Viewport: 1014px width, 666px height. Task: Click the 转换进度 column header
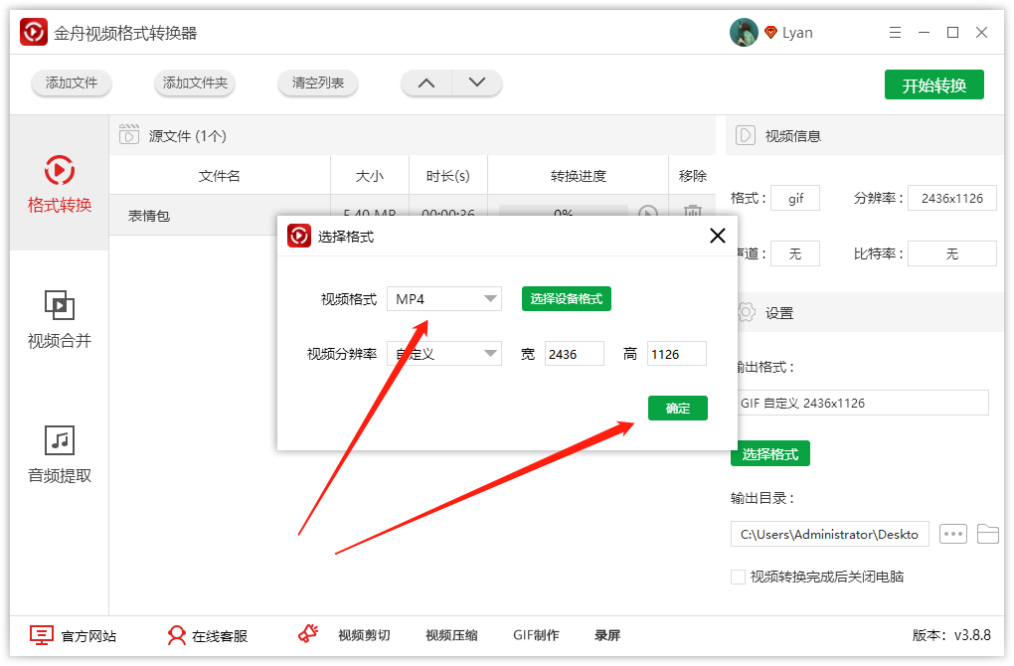coord(579,176)
